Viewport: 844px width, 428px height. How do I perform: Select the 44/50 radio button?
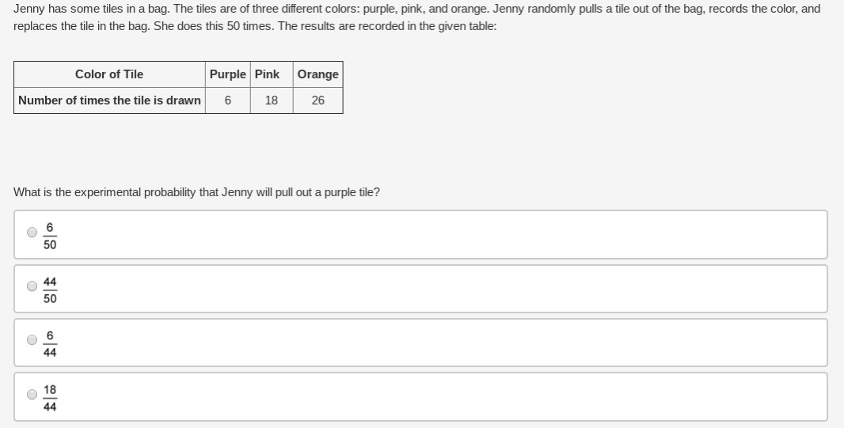pyautogui.click(x=32, y=286)
